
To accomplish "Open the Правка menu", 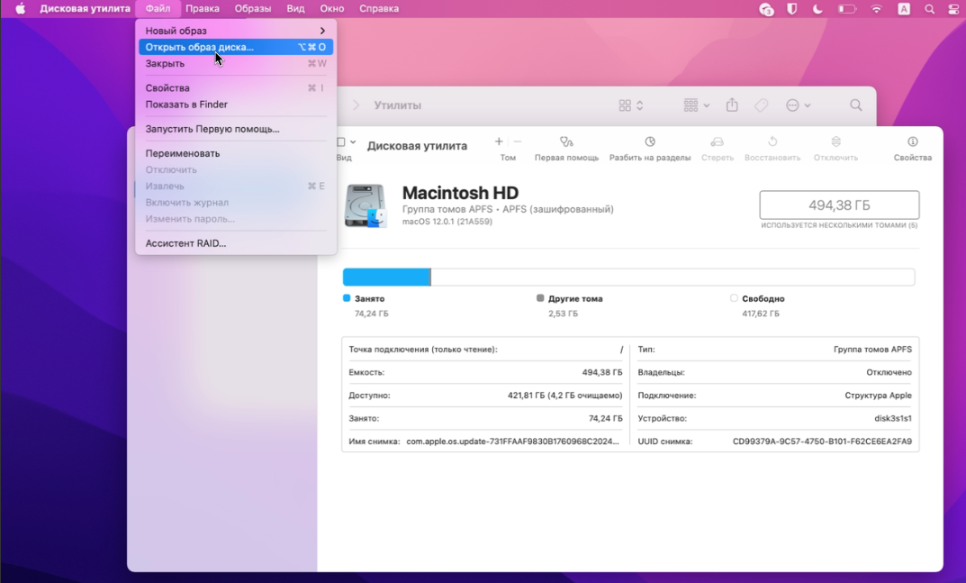I will (202, 9).
